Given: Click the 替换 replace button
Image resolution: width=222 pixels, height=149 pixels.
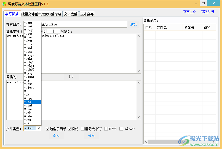Looking at the screenshot, I should click(x=91, y=135).
